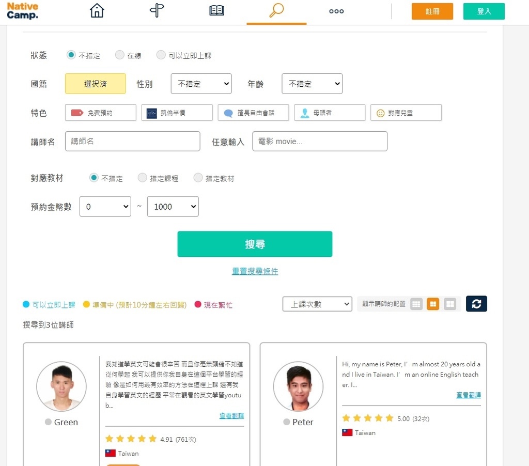Image resolution: width=529 pixels, height=466 pixels.
Task: Click the dark refresh icon button
Action: 476,304
